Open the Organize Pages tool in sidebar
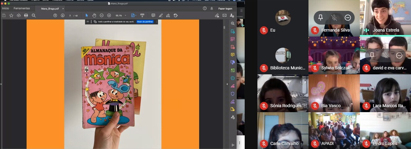The width and height of the screenshot is (411, 149). 233,39
